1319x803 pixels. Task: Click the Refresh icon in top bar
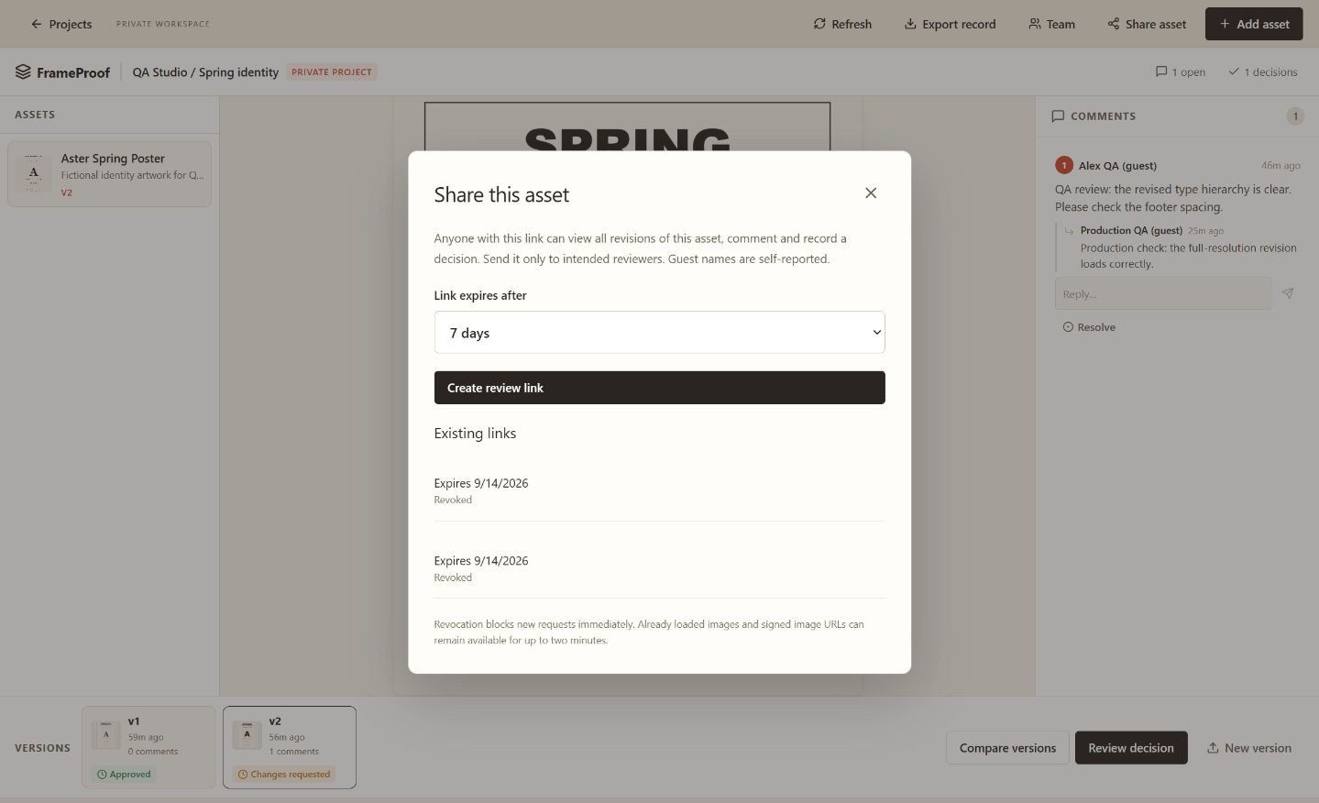[x=819, y=24]
